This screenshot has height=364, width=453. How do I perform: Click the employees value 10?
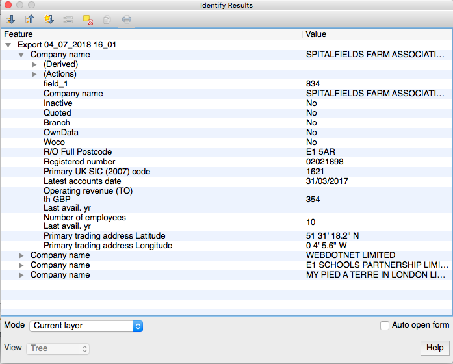311,222
